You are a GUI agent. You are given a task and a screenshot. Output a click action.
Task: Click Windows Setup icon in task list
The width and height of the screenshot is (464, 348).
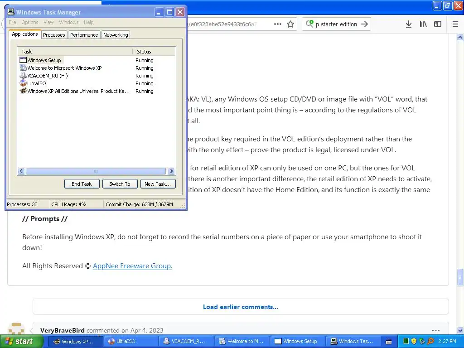click(23, 60)
